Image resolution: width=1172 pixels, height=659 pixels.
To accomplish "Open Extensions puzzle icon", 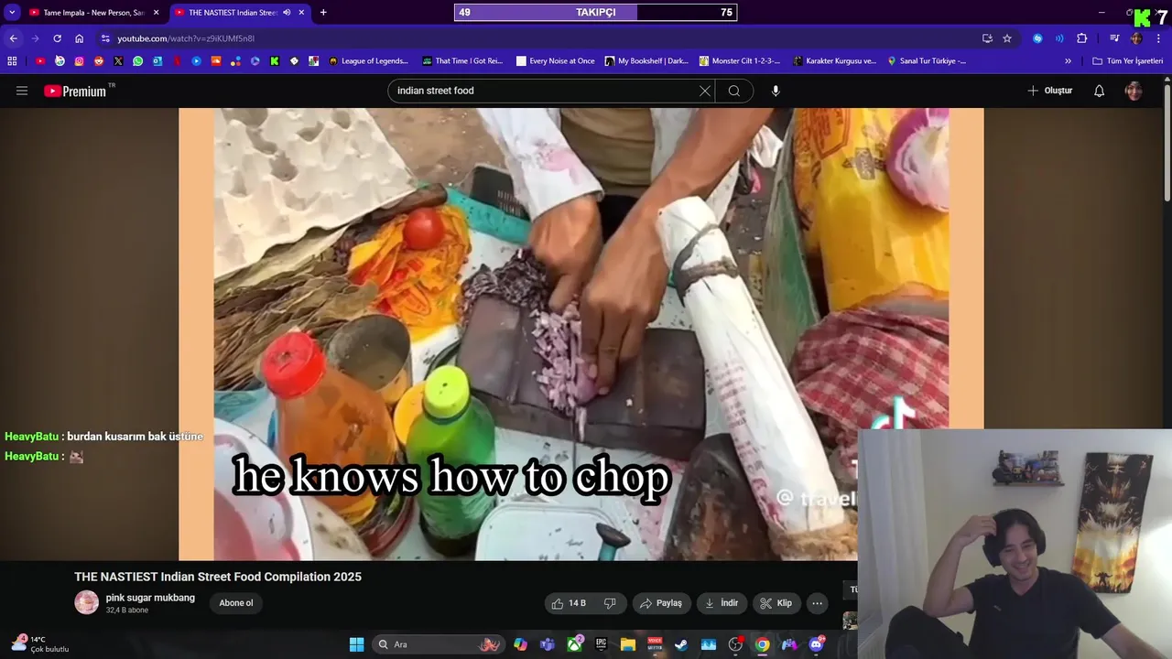I will [1082, 38].
